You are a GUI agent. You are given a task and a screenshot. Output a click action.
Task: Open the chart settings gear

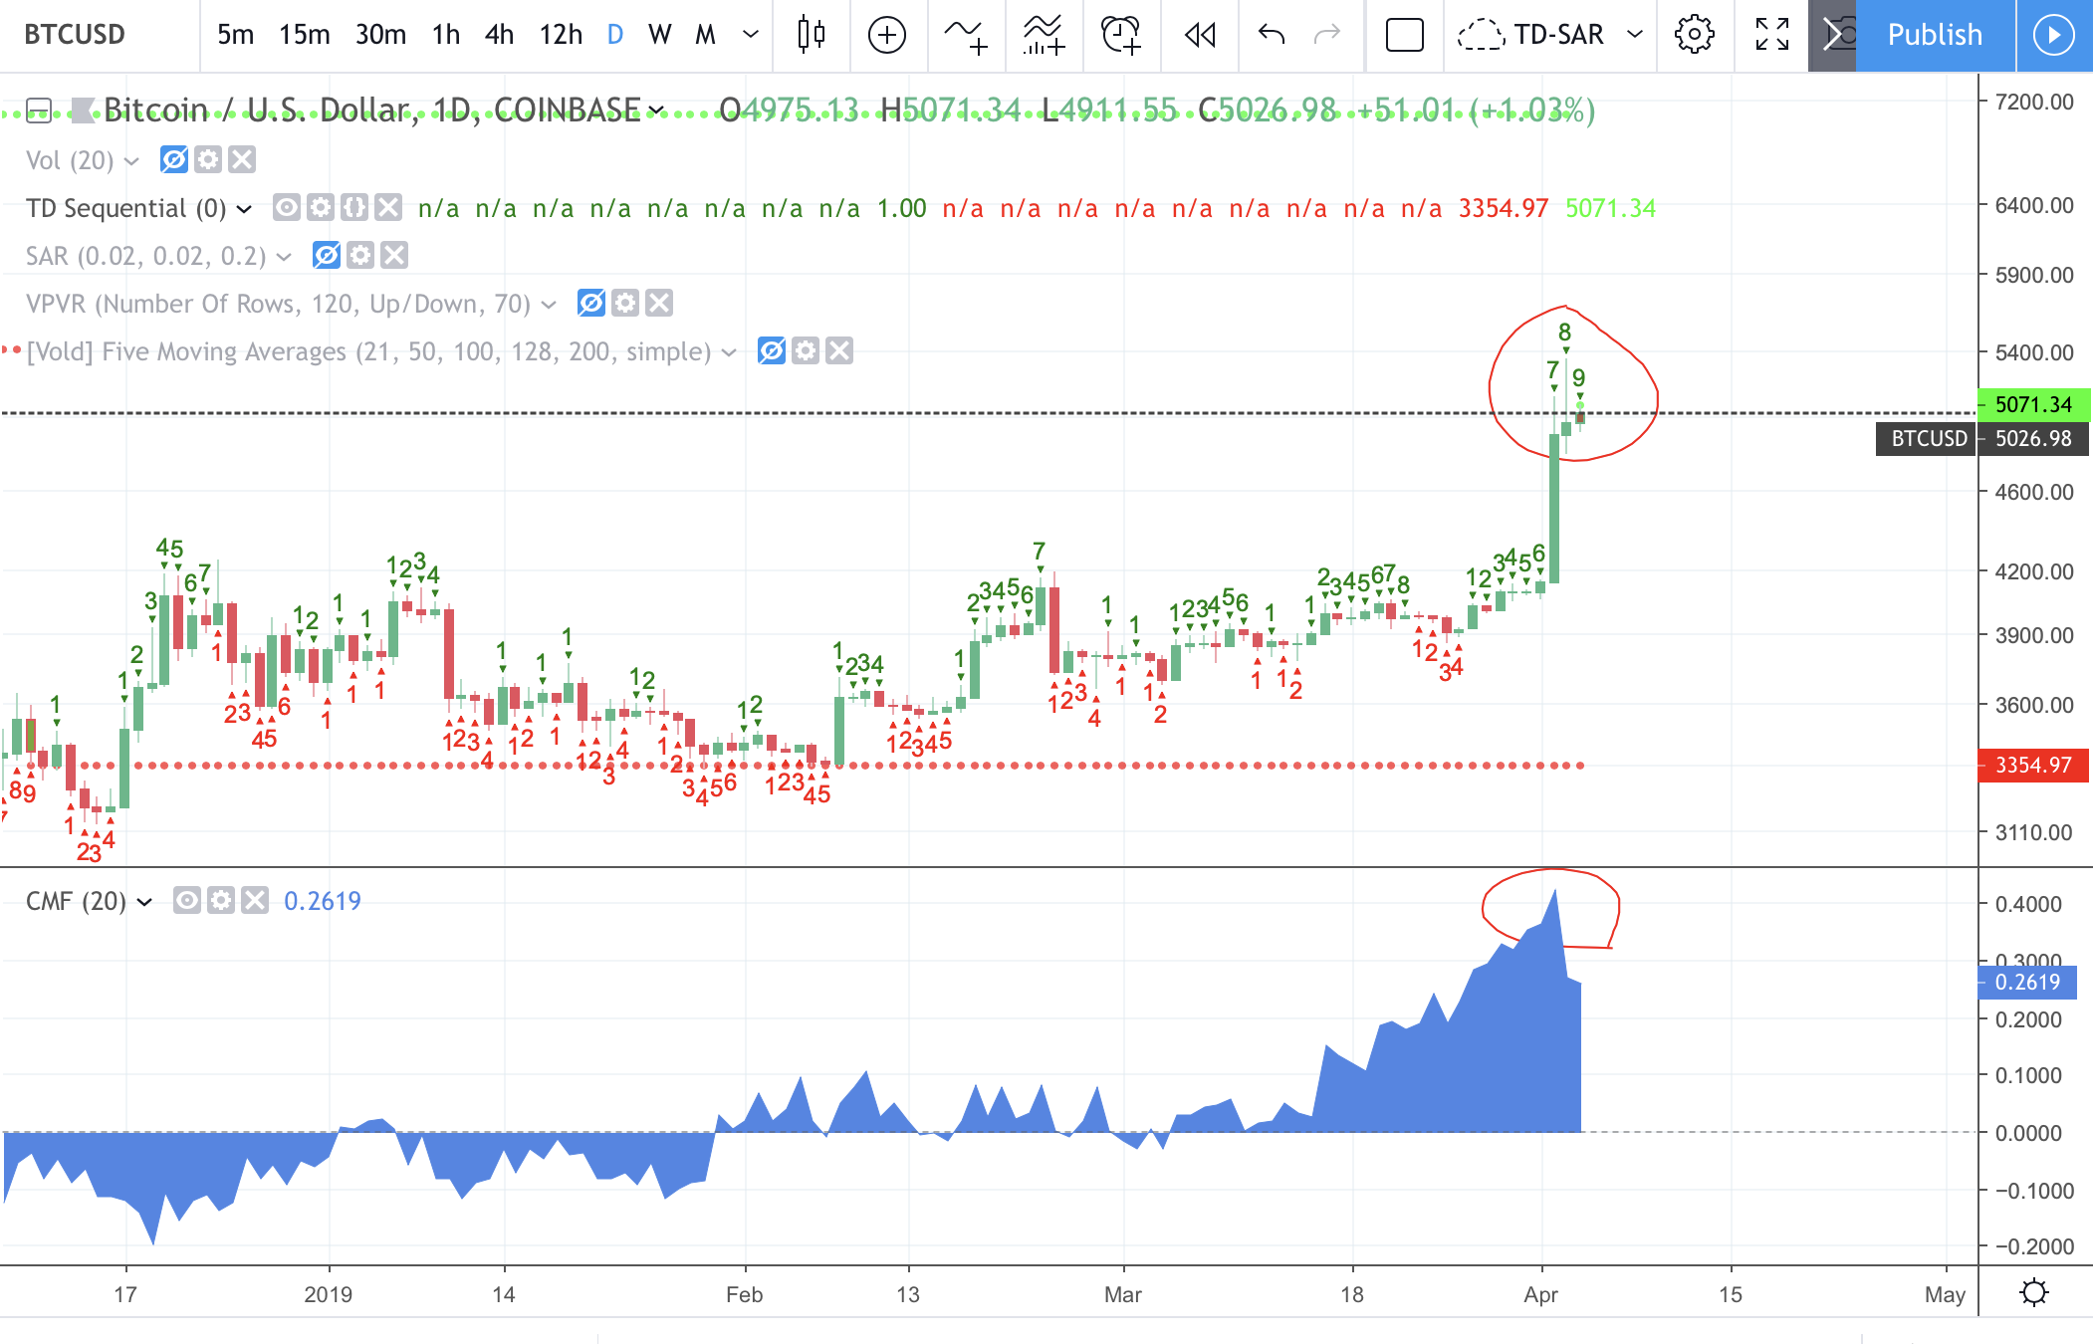[1694, 35]
